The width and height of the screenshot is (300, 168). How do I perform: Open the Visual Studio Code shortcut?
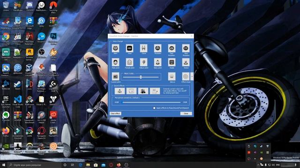pos(18,101)
